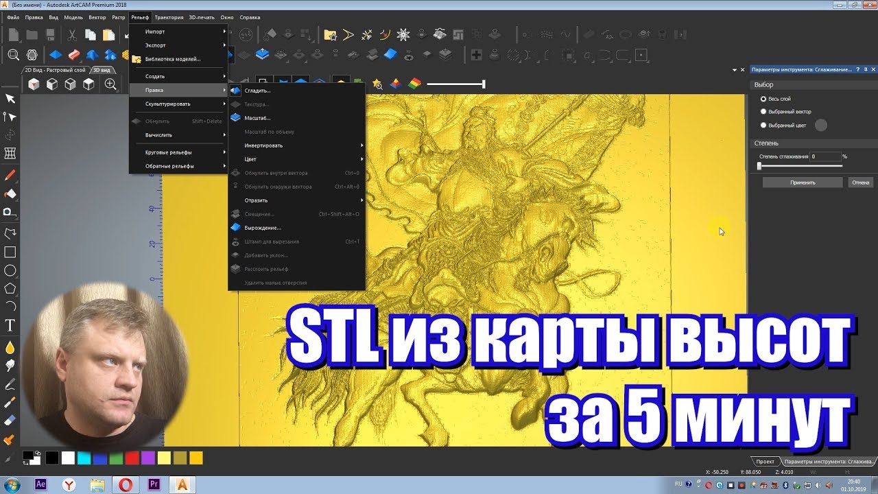Select the 'Выбранный цвет' radio option
This screenshot has height=494, width=878.
pos(763,125)
